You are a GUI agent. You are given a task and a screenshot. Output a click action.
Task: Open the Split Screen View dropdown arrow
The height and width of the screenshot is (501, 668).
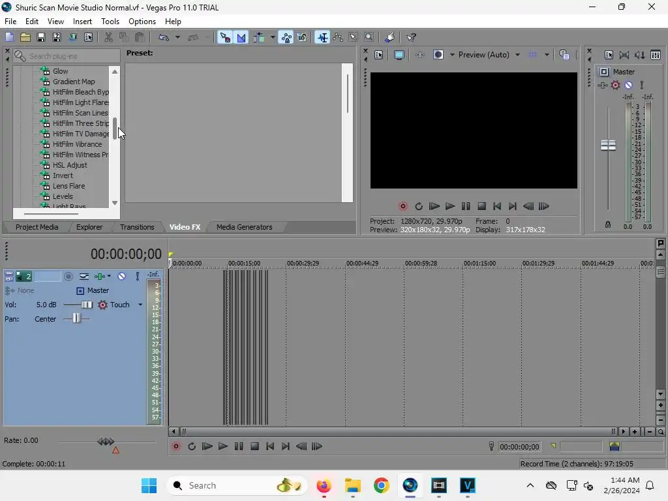pyautogui.click(x=452, y=55)
